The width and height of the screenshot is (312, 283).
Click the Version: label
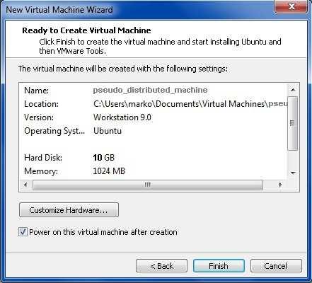click(x=39, y=117)
